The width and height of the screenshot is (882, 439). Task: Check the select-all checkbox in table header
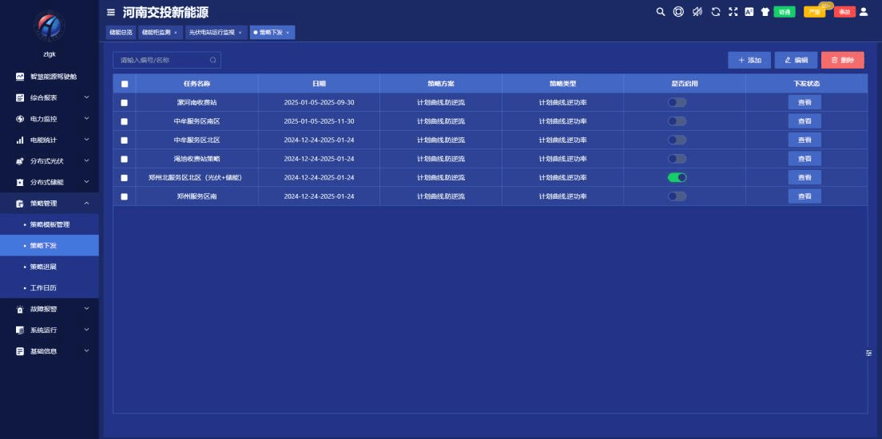[125, 84]
